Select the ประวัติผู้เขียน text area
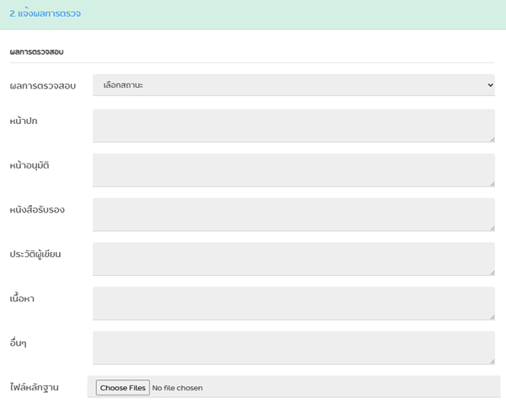The image size is (506, 409). pyautogui.click(x=293, y=259)
